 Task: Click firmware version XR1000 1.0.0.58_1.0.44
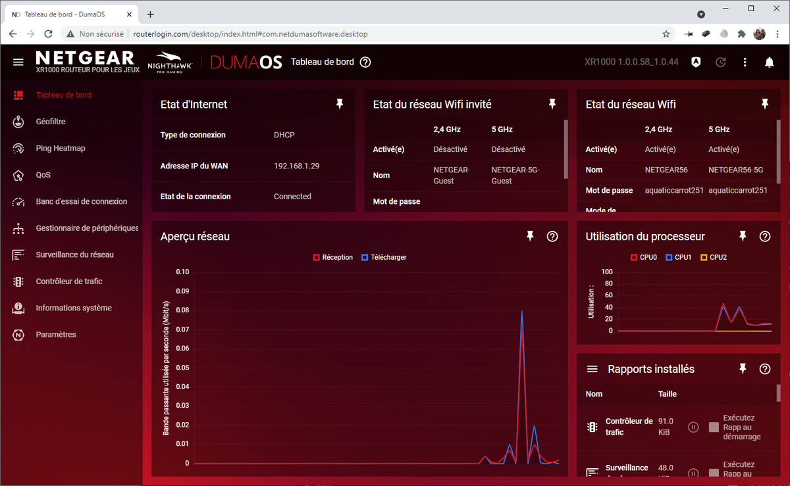click(631, 62)
